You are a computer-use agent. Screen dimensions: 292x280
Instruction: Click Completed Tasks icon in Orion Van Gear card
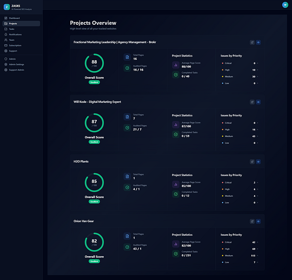pyautogui.click(x=176, y=254)
